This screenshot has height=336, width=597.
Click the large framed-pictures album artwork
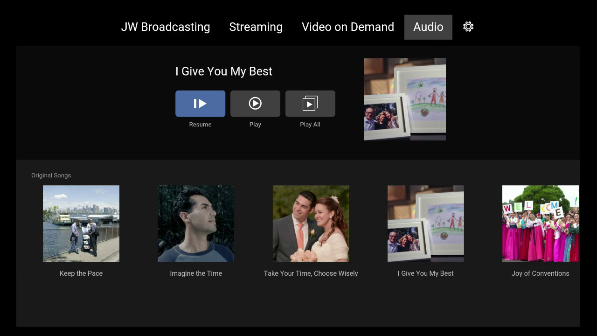coord(404,99)
